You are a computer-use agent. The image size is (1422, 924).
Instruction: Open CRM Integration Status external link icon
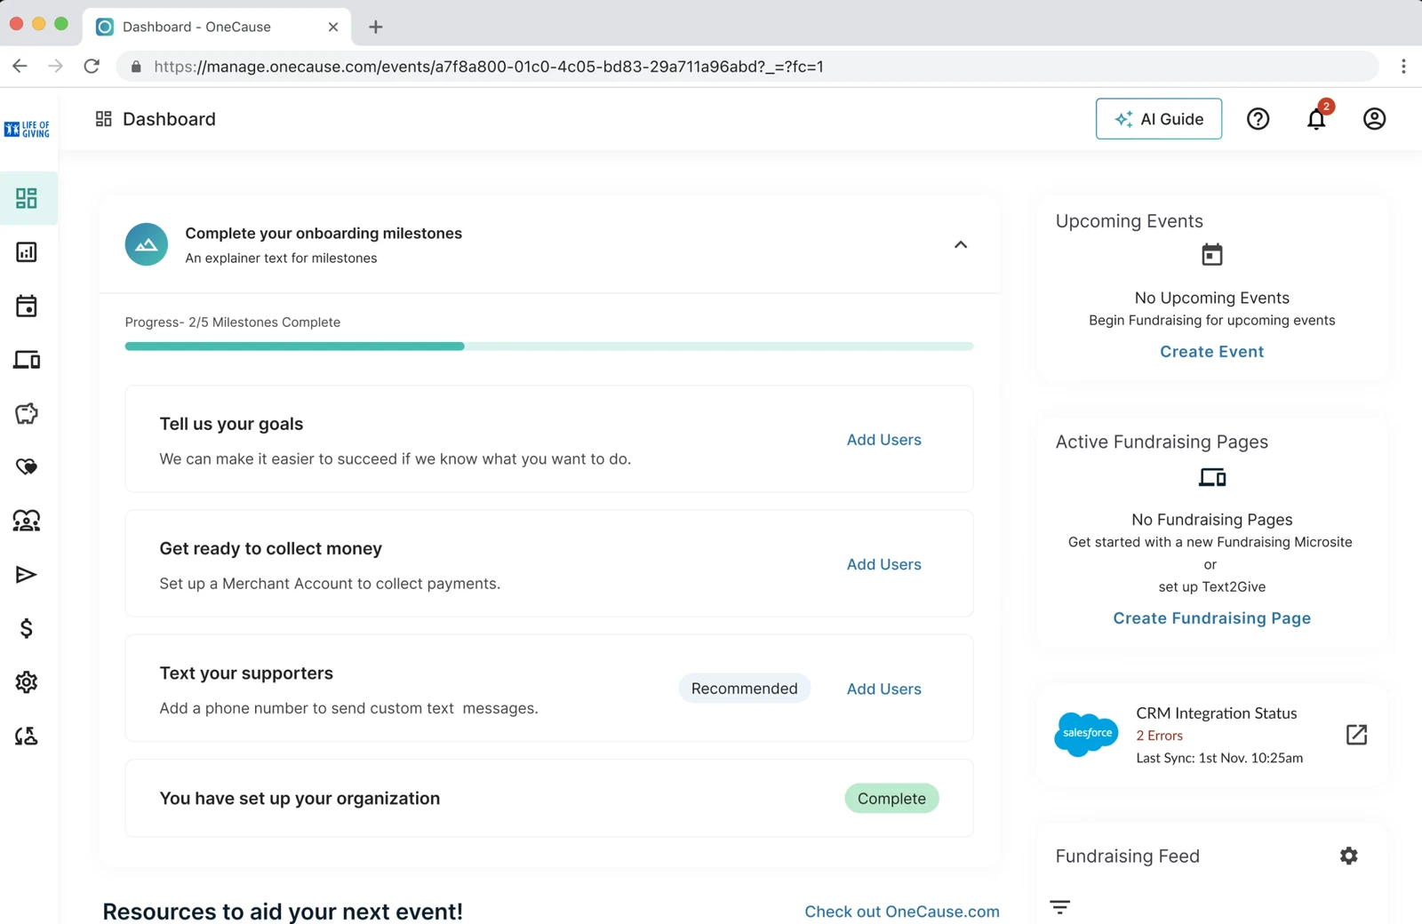1356,735
